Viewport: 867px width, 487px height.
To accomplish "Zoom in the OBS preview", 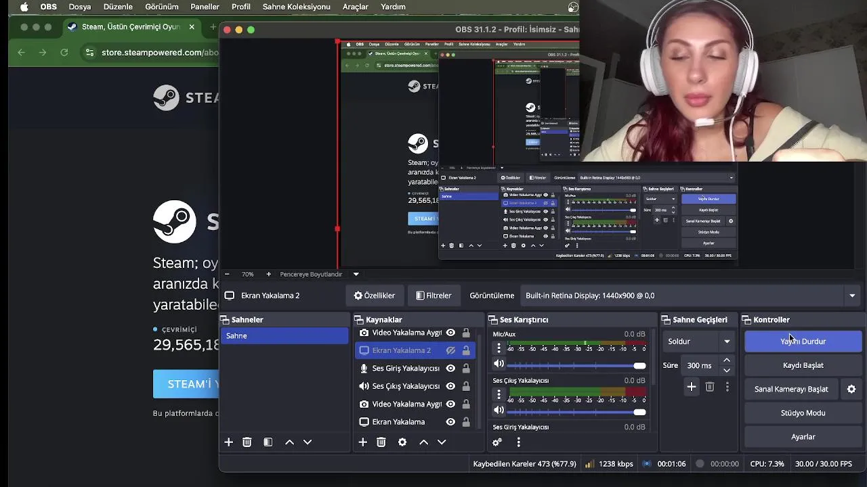I will point(268,274).
